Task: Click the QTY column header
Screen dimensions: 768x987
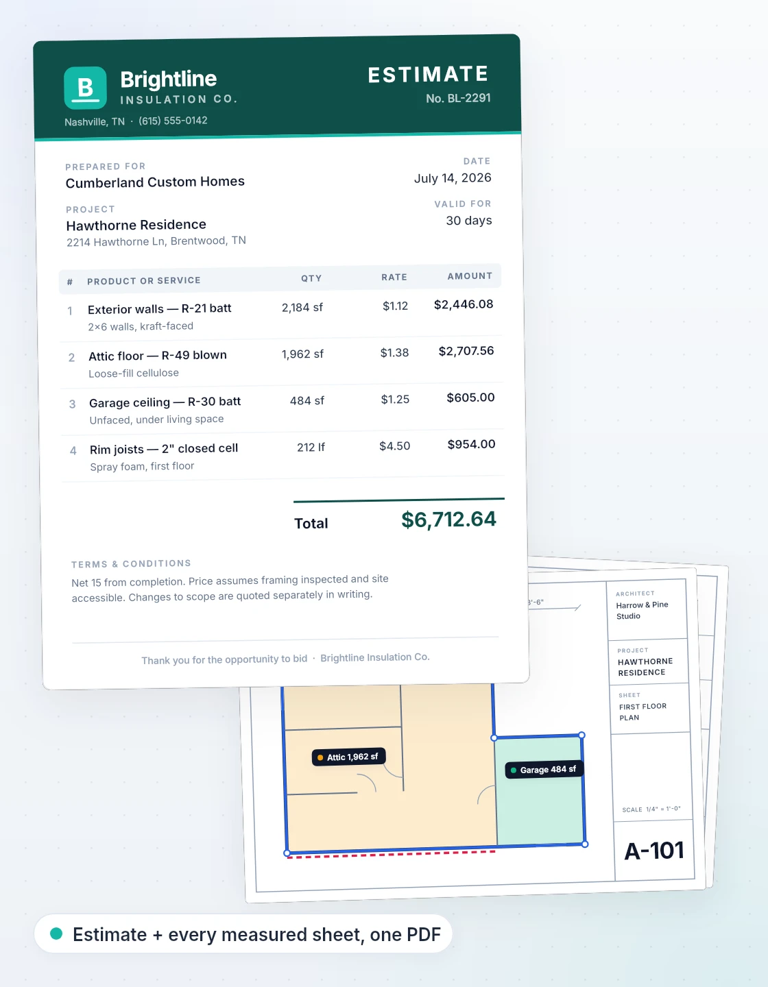Action: coord(311,278)
